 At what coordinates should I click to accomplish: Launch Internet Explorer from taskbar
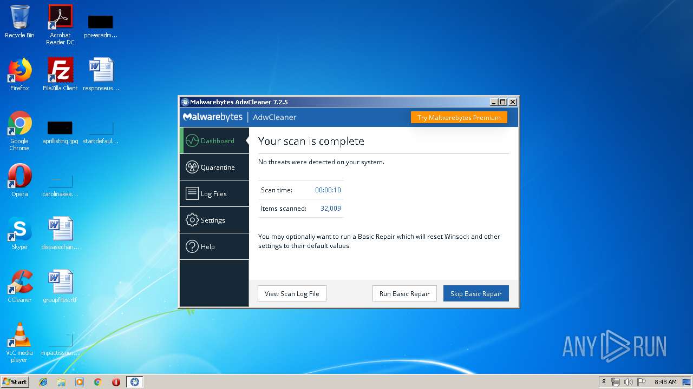coord(43,382)
